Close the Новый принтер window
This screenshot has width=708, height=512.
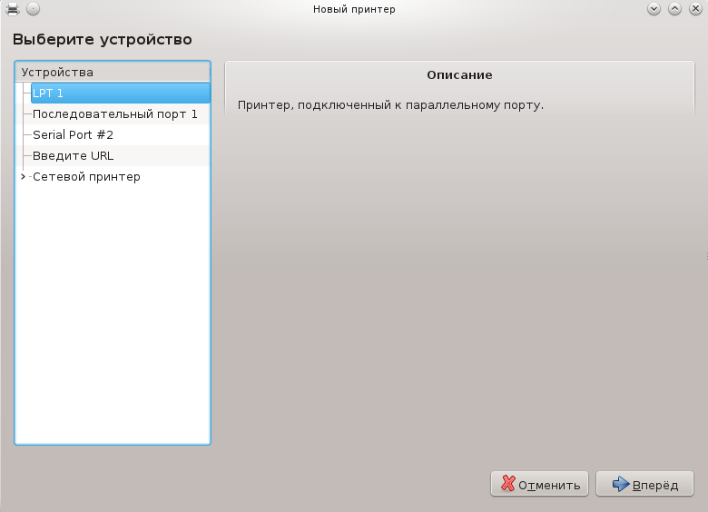coord(695,9)
